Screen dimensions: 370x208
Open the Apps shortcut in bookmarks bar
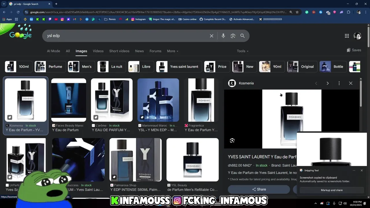tap(7, 19)
